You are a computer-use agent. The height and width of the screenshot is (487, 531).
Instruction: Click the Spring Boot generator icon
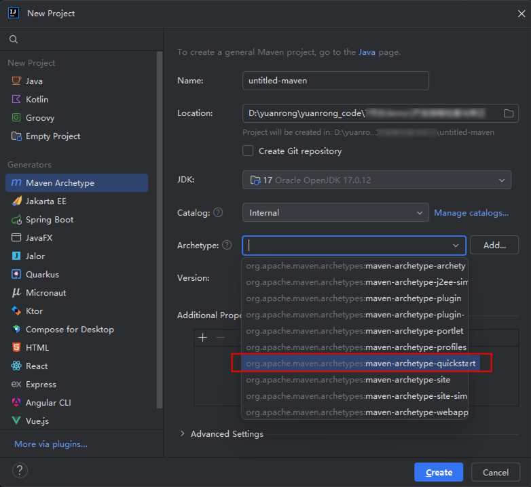[16, 220]
